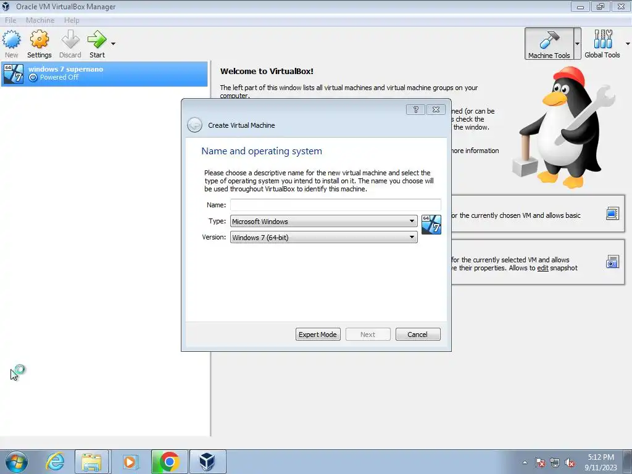
Task: Open the Version dropdown Windows 7 (64-bit)
Action: 323,237
